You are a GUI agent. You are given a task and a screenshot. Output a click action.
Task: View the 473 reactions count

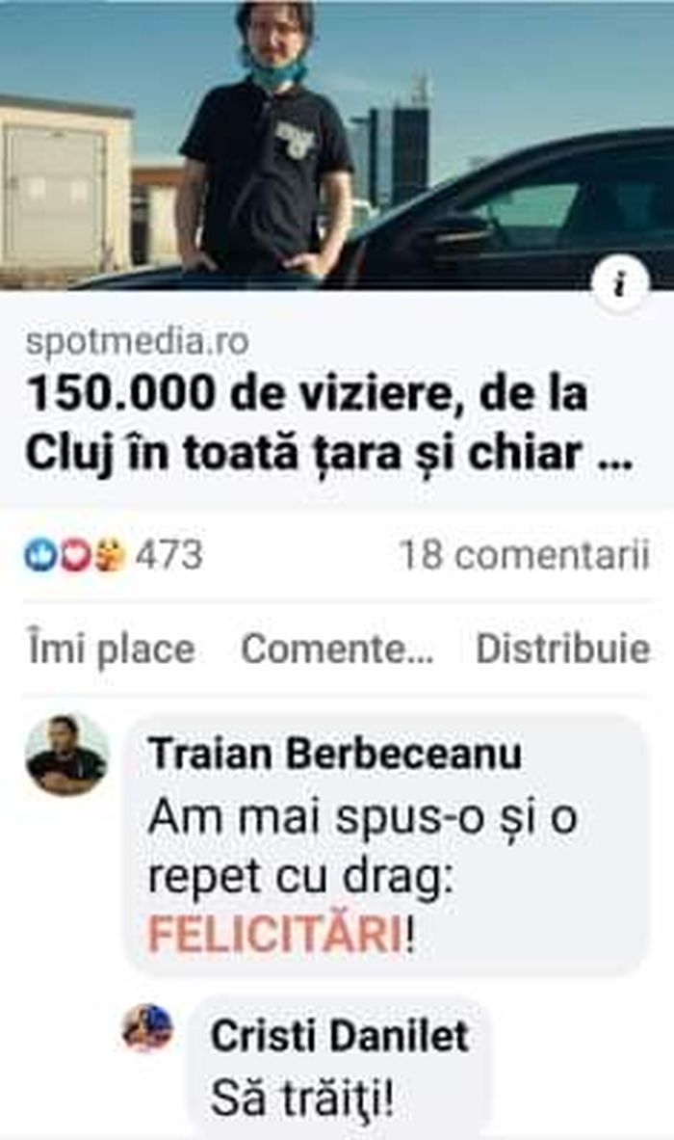[169, 555]
